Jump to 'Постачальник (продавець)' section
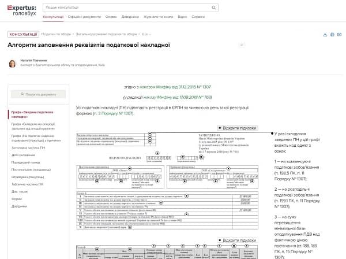 [31, 169]
